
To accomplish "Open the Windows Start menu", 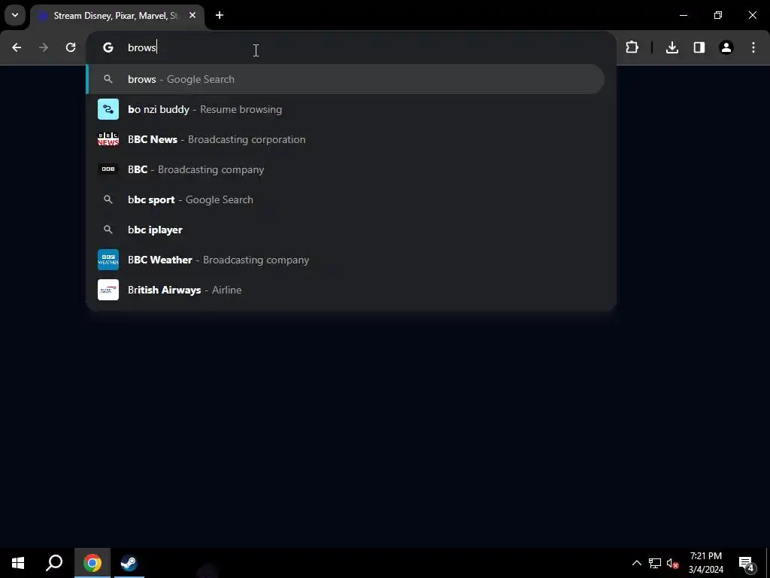I will (18, 563).
